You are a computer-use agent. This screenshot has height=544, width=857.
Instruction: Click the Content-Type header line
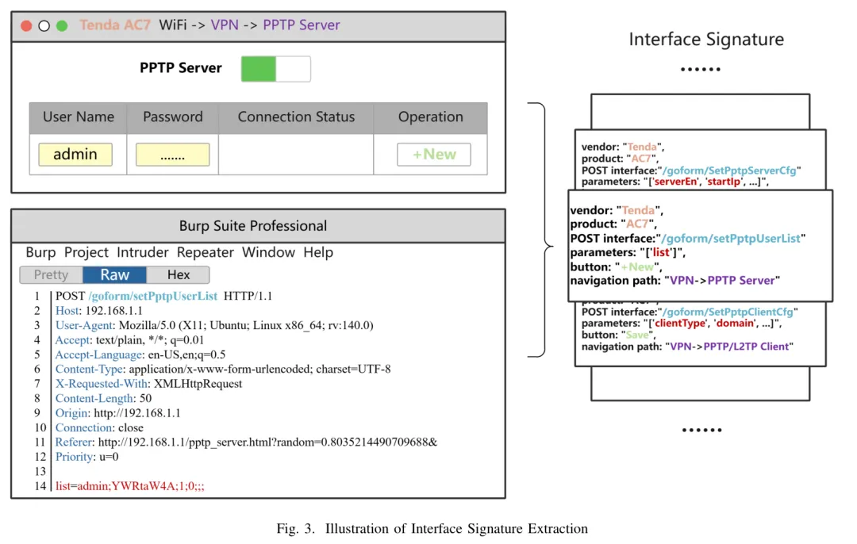pyautogui.click(x=223, y=370)
